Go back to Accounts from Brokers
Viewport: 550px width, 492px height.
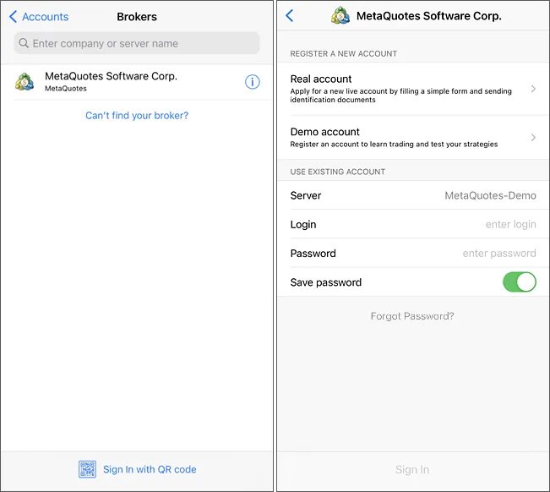pos(39,17)
